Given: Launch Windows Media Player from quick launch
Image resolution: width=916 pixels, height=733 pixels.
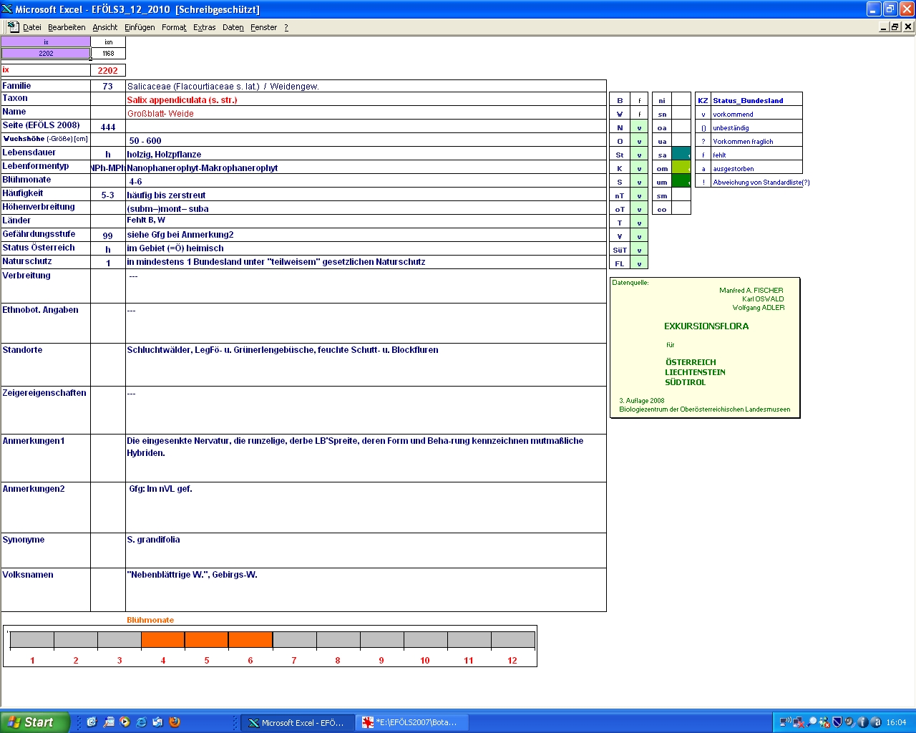Looking at the screenshot, I should 125,722.
